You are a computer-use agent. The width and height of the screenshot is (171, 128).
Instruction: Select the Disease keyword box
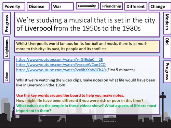tap(38, 6)
